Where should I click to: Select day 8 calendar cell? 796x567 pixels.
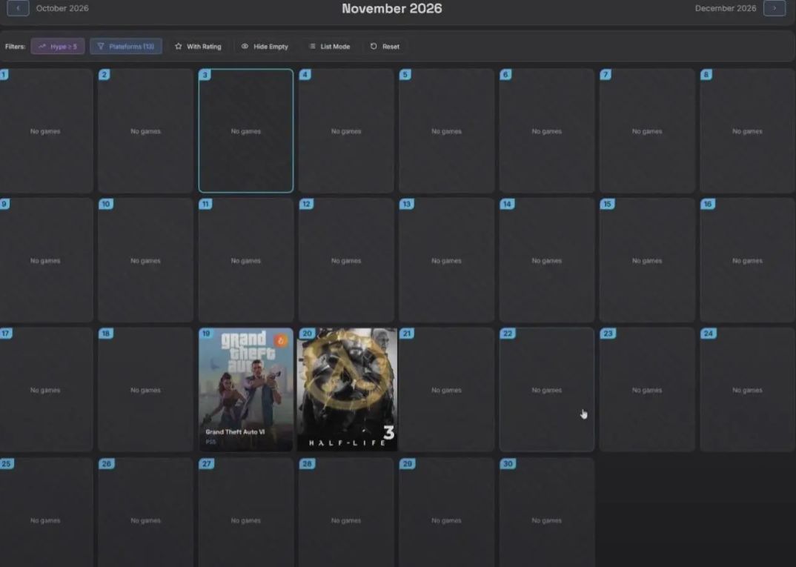(x=747, y=130)
